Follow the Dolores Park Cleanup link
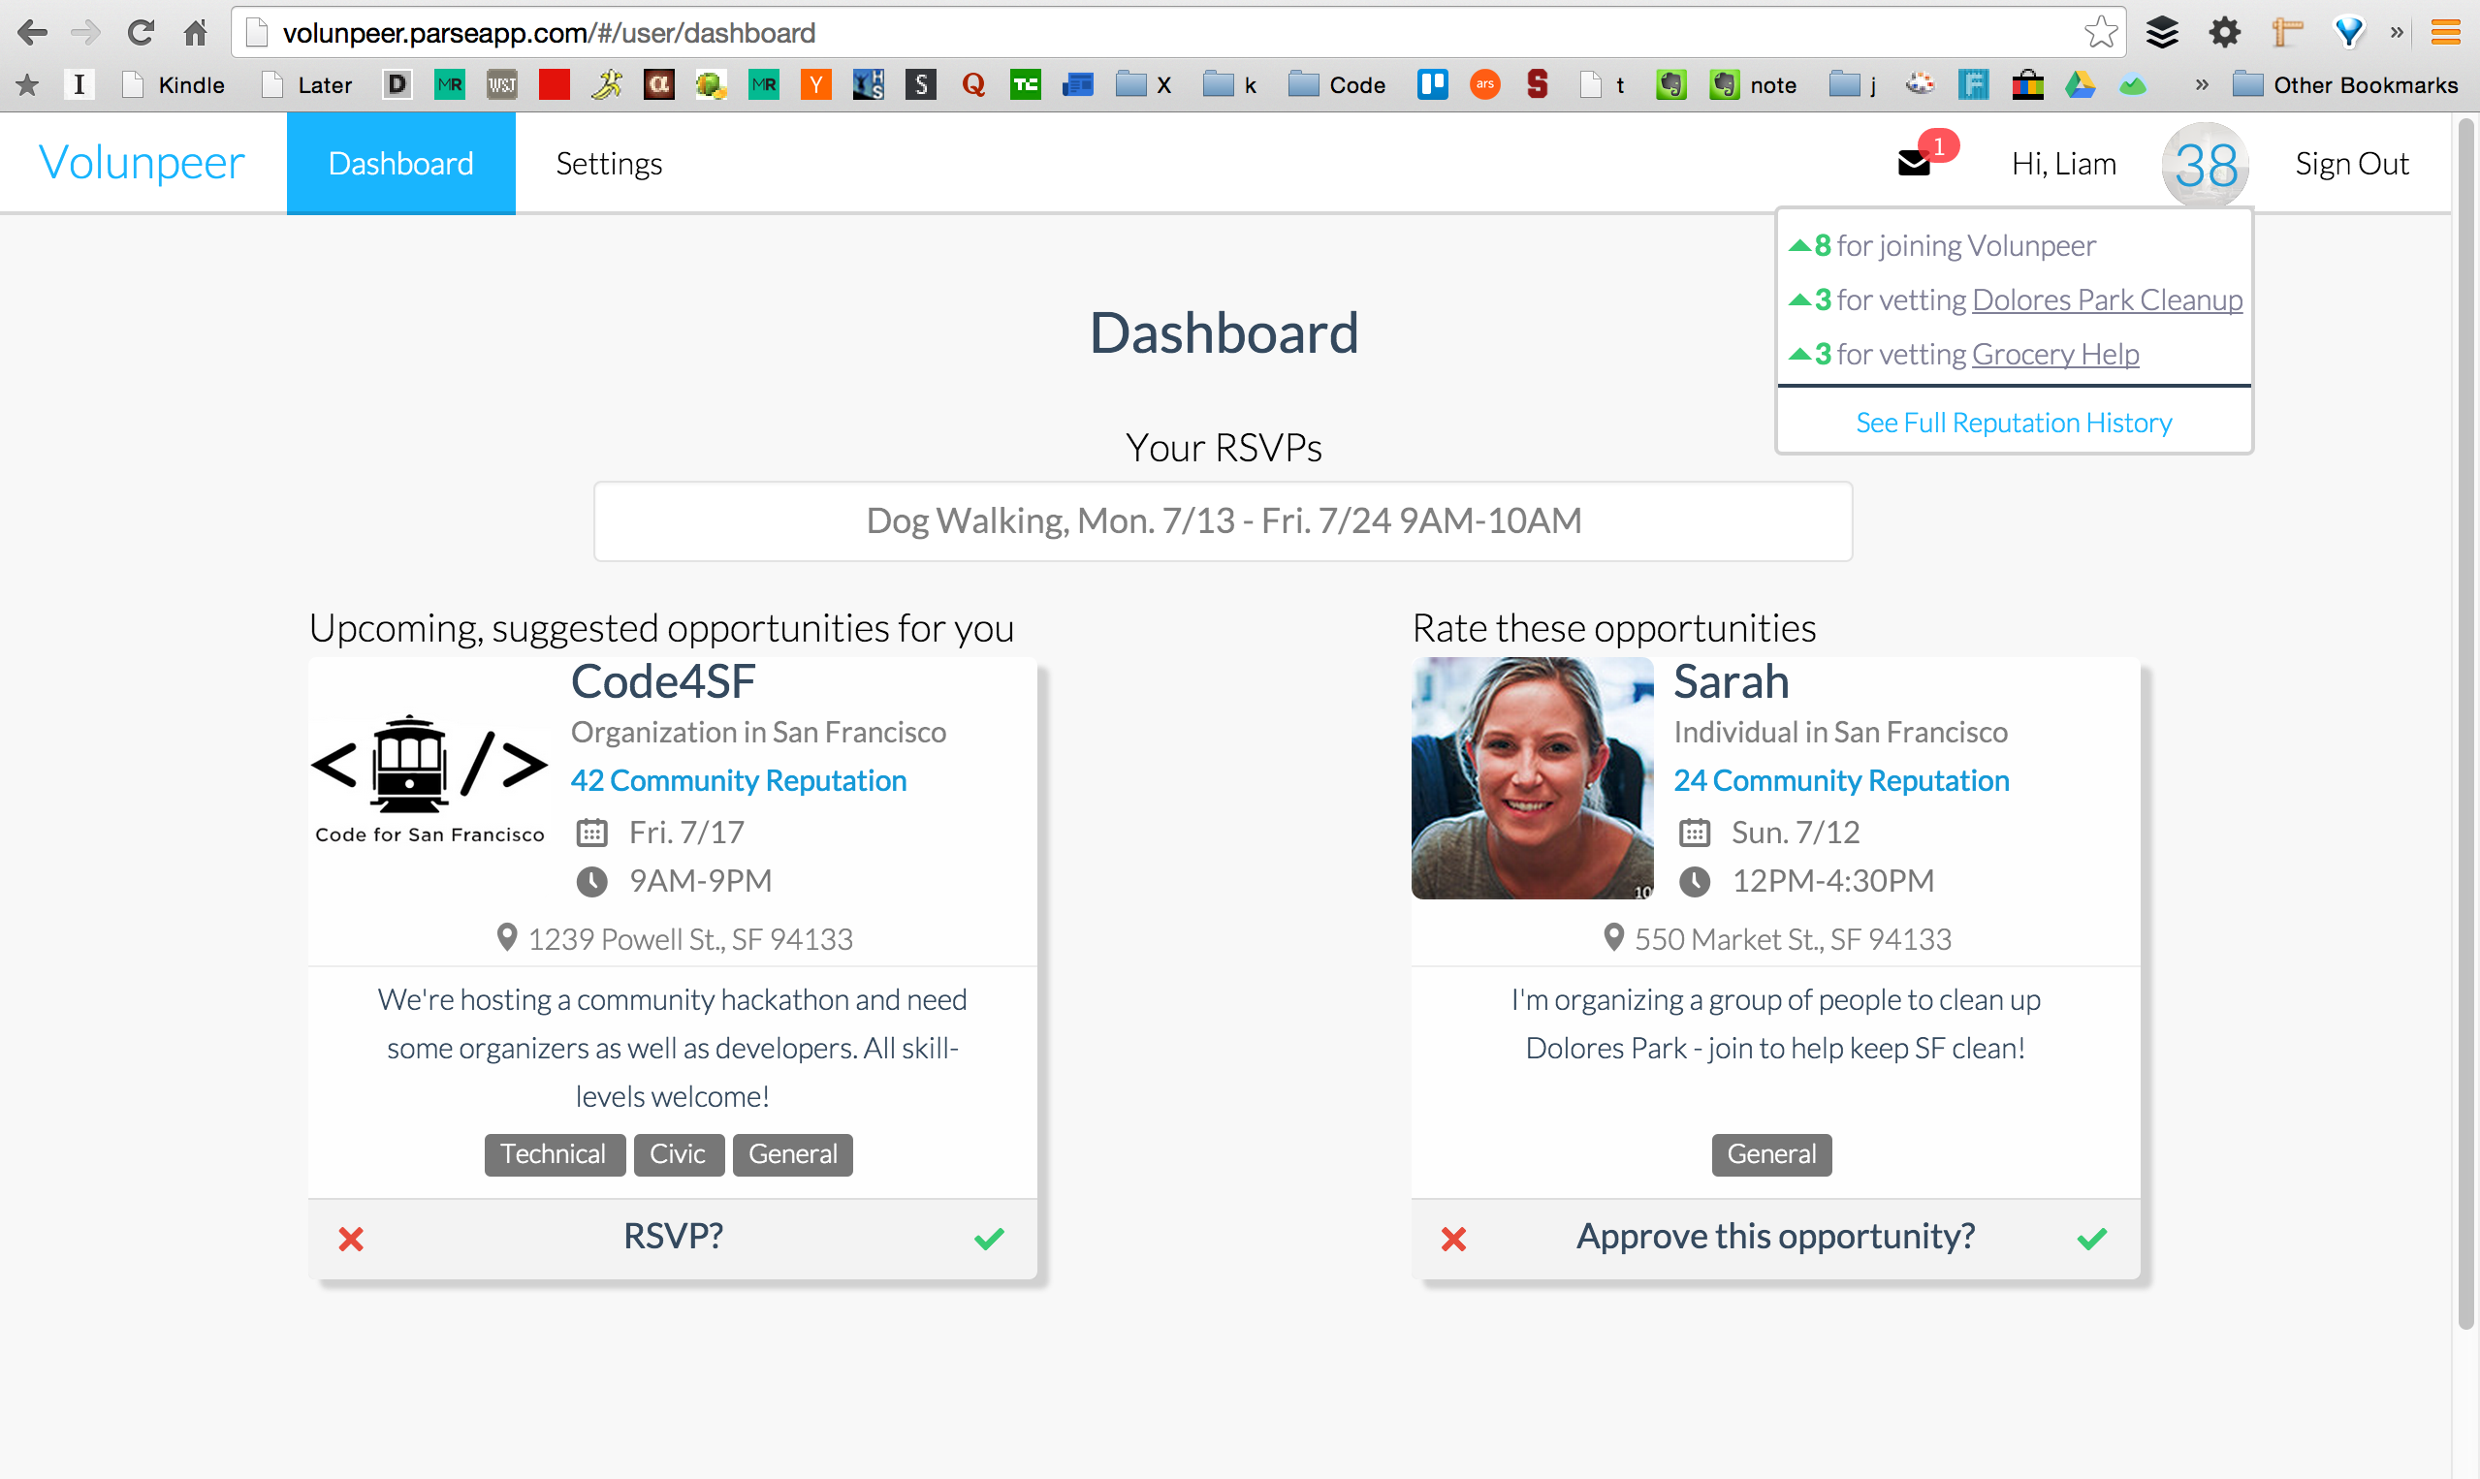This screenshot has width=2480, height=1479. click(2106, 300)
